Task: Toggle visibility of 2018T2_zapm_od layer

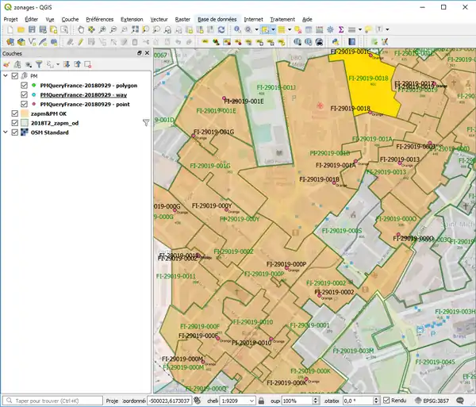Action: click(x=14, y=123)
